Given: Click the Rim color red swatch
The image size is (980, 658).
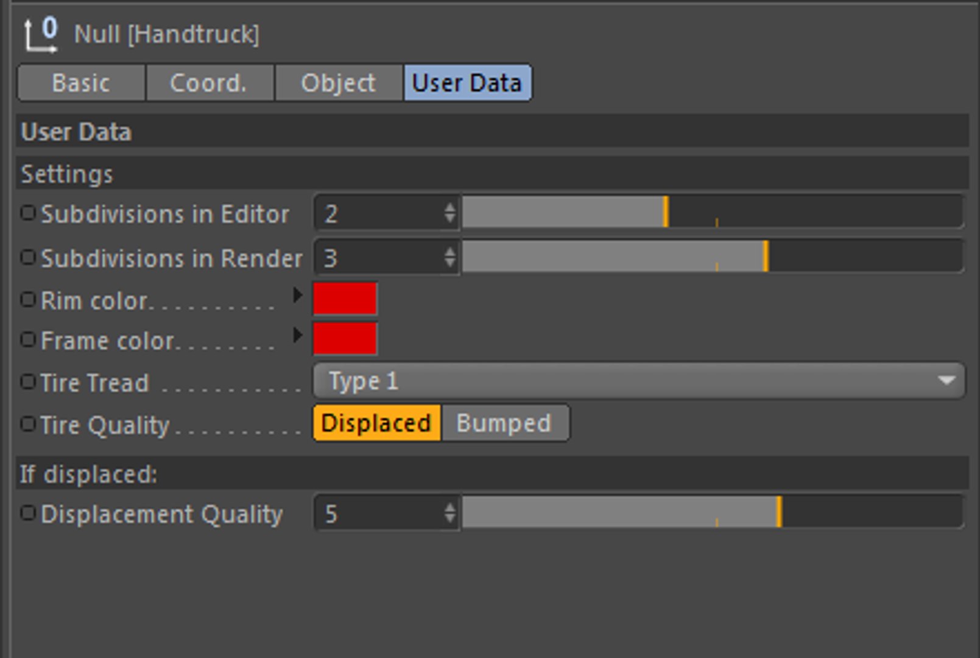Looking at the screenshot, I should [x=345, y=299].
